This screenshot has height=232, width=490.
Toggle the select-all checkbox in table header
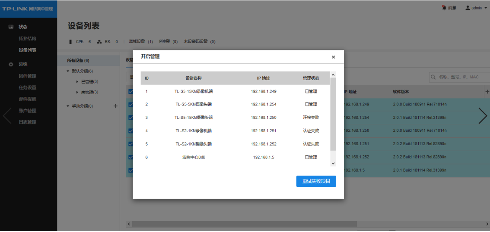pos(130,92)
